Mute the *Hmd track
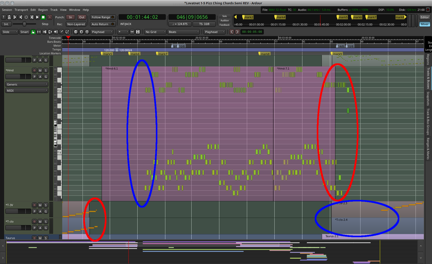This screenshot has height=264, width=432. point(40,70)
